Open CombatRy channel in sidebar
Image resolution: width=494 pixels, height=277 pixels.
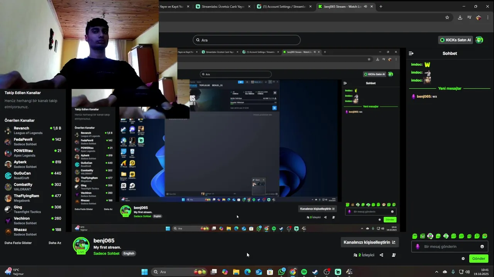pyautogui.click(x=33, y=187)
